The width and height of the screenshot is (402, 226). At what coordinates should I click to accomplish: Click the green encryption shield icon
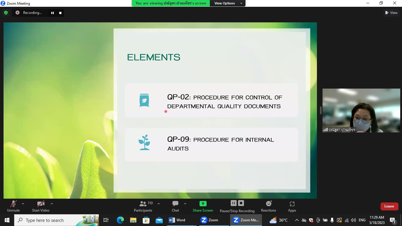[6, 13]
